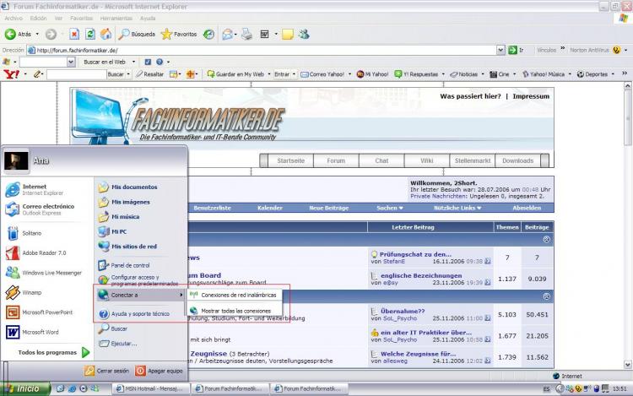
Task: Switch to the Stellenmarkt tab
Action: (x=473, y=160)
